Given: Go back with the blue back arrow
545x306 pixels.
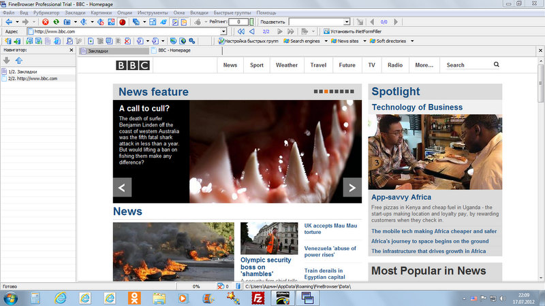Looking at the screenshot, I should (9, 22).
